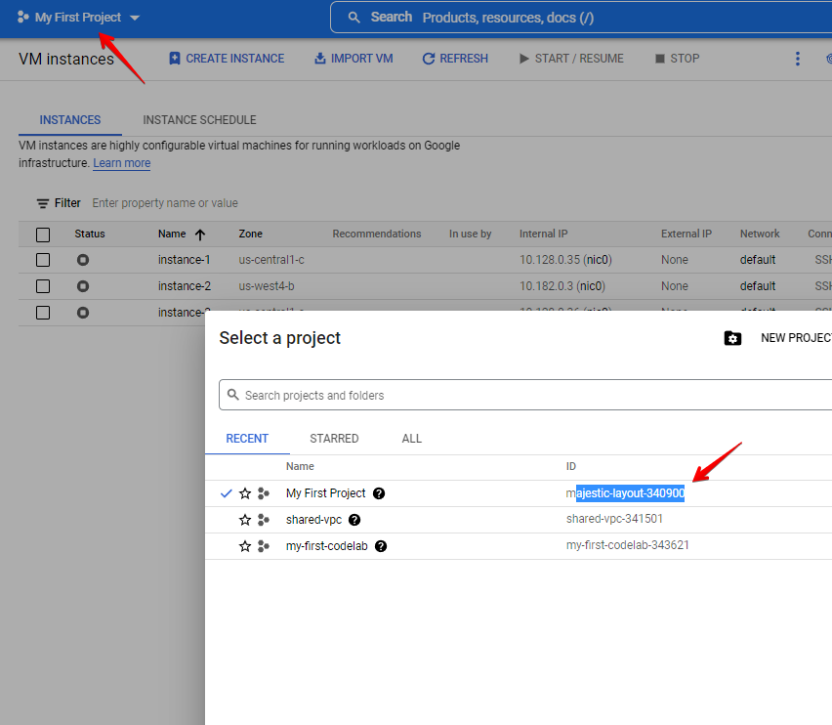Click the Import VM button
Image resolution: width=832 pixels, height=725 pixels.
click(x=354, y=59)
